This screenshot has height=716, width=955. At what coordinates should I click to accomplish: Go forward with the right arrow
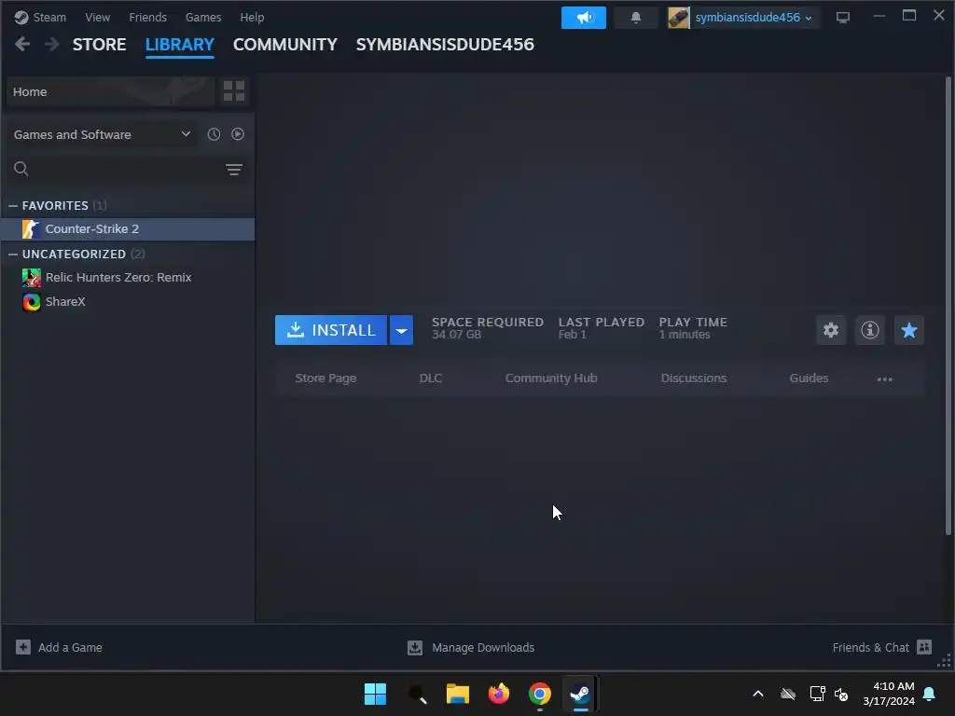pyautogui.click(x=52, y=45)
